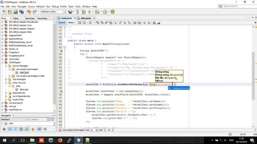Viewport: 257px width, 144px height.
Task: Click the Open Project toolbar icon
Action: [x=16, y=12]
